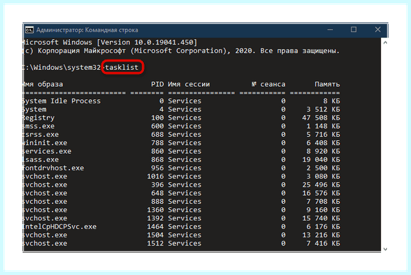Click PID 396 of svchost.exe

point(158,185)
